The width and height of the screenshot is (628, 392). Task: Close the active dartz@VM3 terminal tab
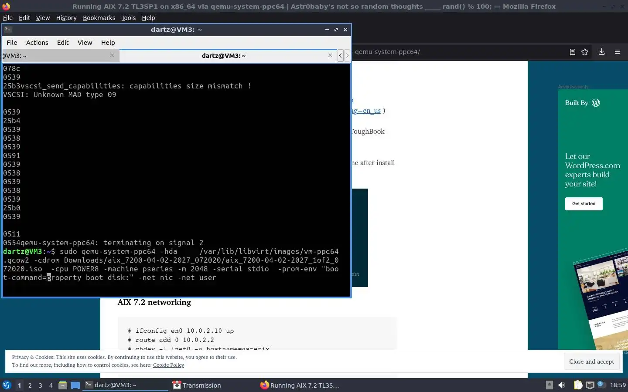coord(330,55)
